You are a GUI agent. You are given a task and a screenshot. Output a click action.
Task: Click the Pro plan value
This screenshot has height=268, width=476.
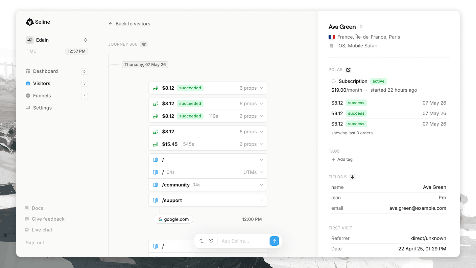(x=442, y=198)
